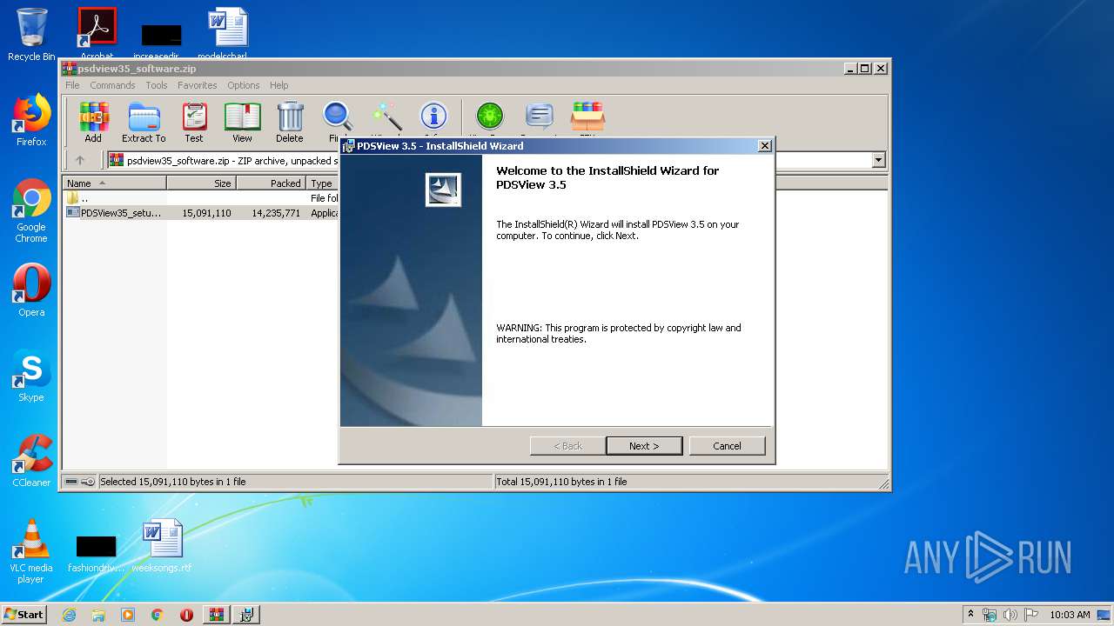
Task: Open the Commands menu
Action: pos(112,85)
